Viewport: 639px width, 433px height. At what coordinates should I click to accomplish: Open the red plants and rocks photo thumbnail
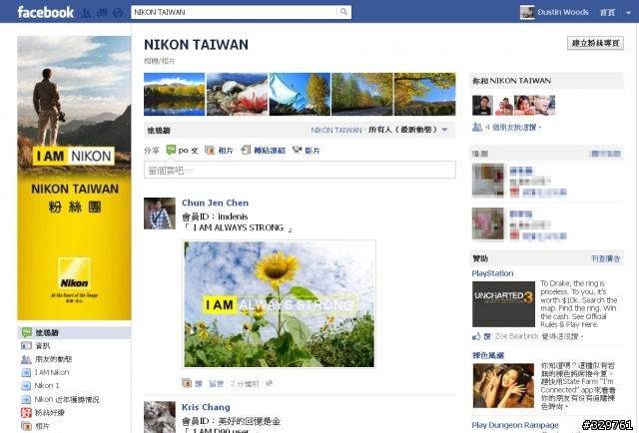(x=238, y=94)
